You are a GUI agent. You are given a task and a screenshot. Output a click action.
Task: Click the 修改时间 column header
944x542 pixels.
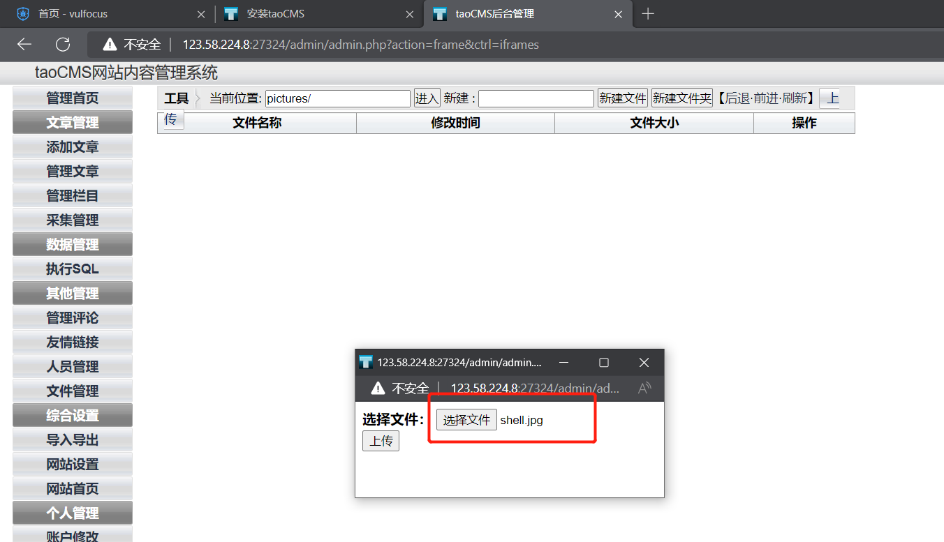(x=455, y=123)
